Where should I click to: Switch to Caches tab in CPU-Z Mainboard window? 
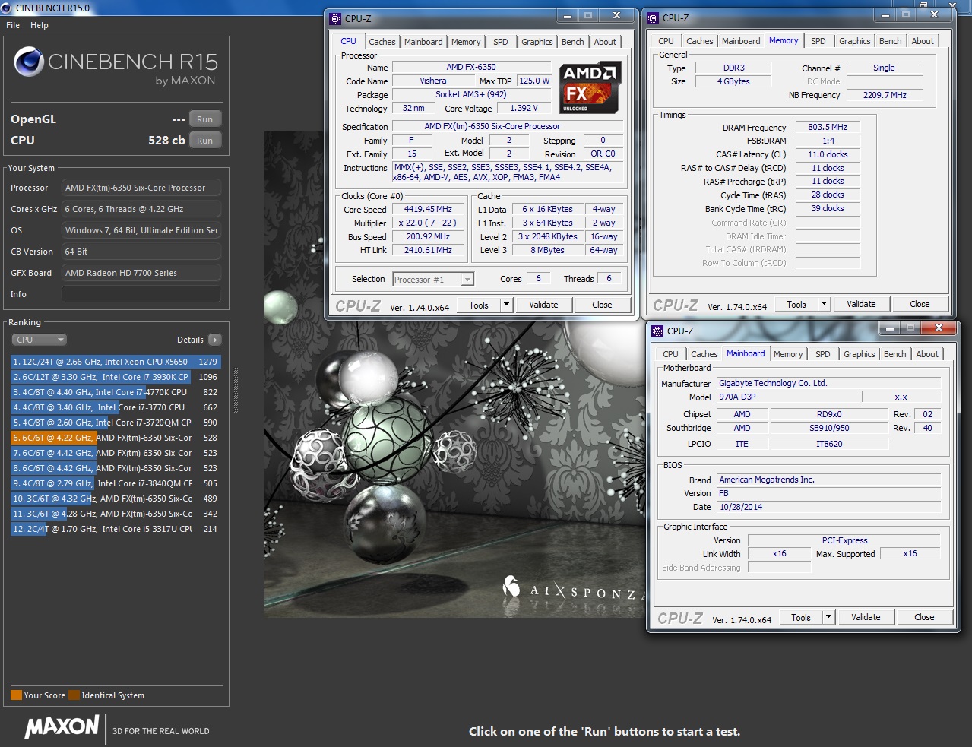tap(704, 354)
